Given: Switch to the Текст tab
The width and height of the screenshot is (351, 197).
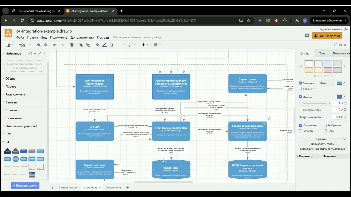Looking at the screenshot, I should (x=323, y=53).
